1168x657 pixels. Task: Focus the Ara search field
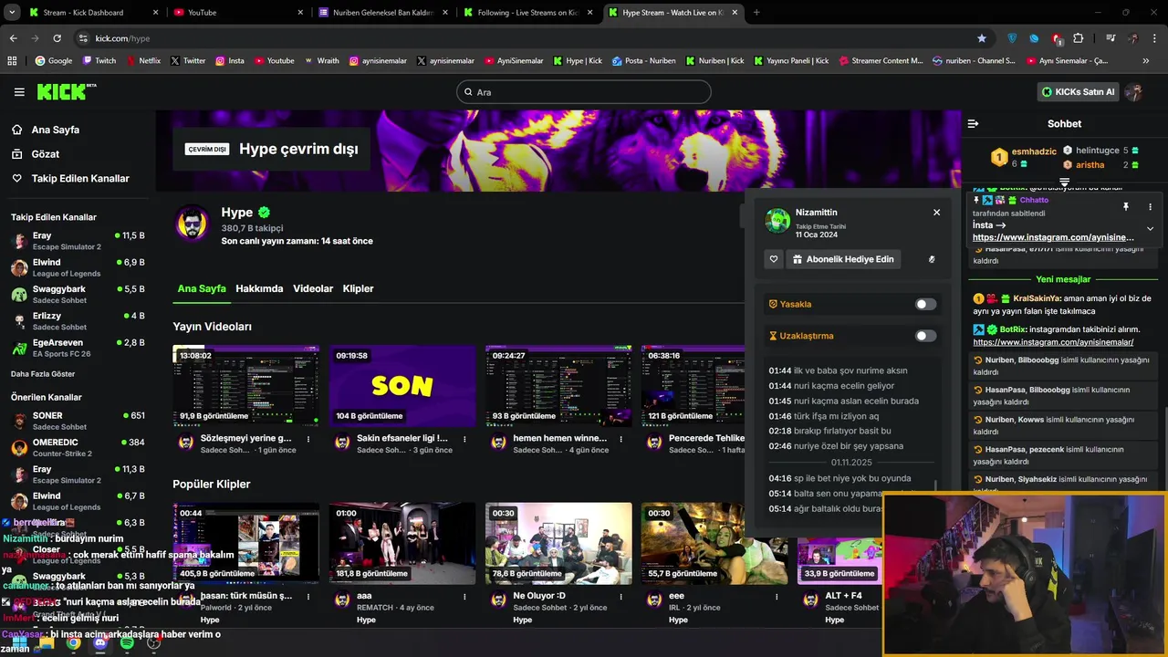(x=584, y=92)
